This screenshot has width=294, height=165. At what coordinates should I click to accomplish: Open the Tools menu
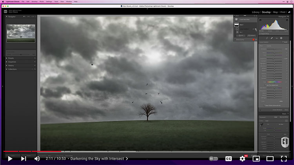56,2
